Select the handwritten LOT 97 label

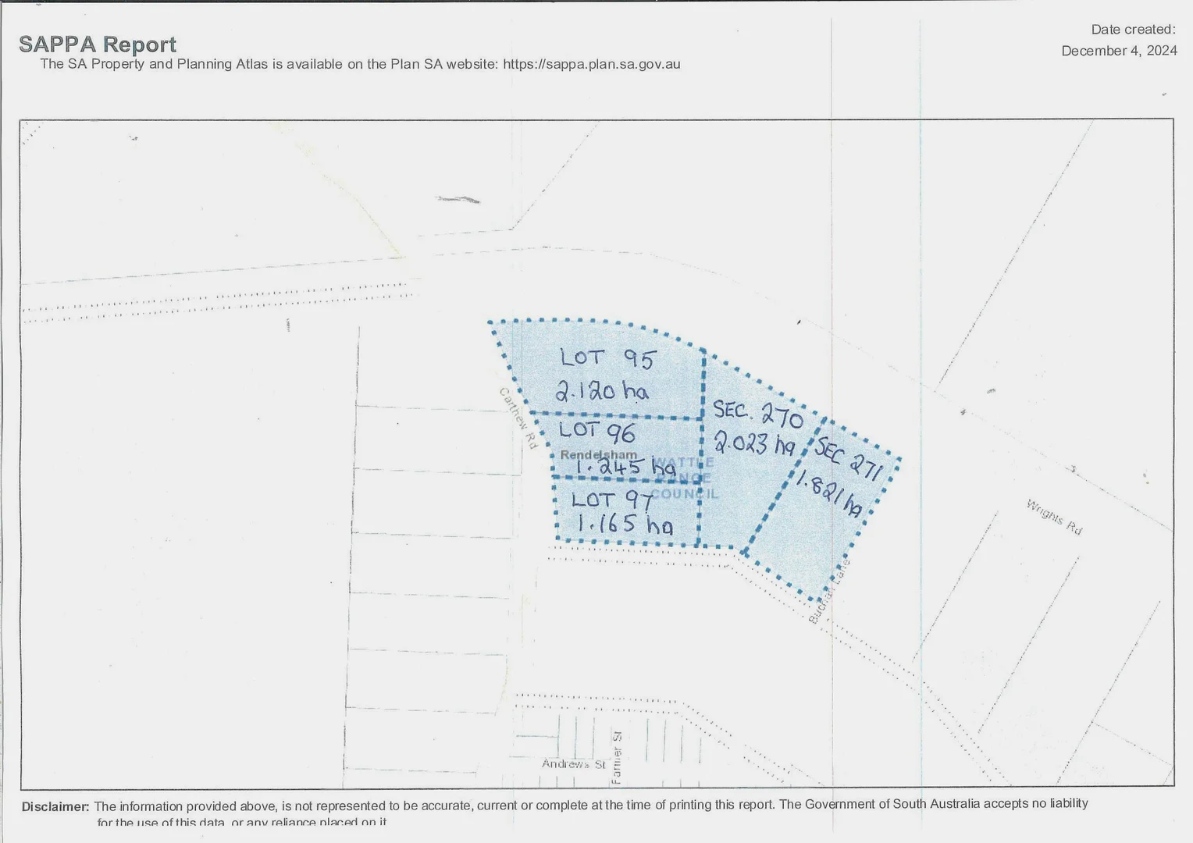611,500
